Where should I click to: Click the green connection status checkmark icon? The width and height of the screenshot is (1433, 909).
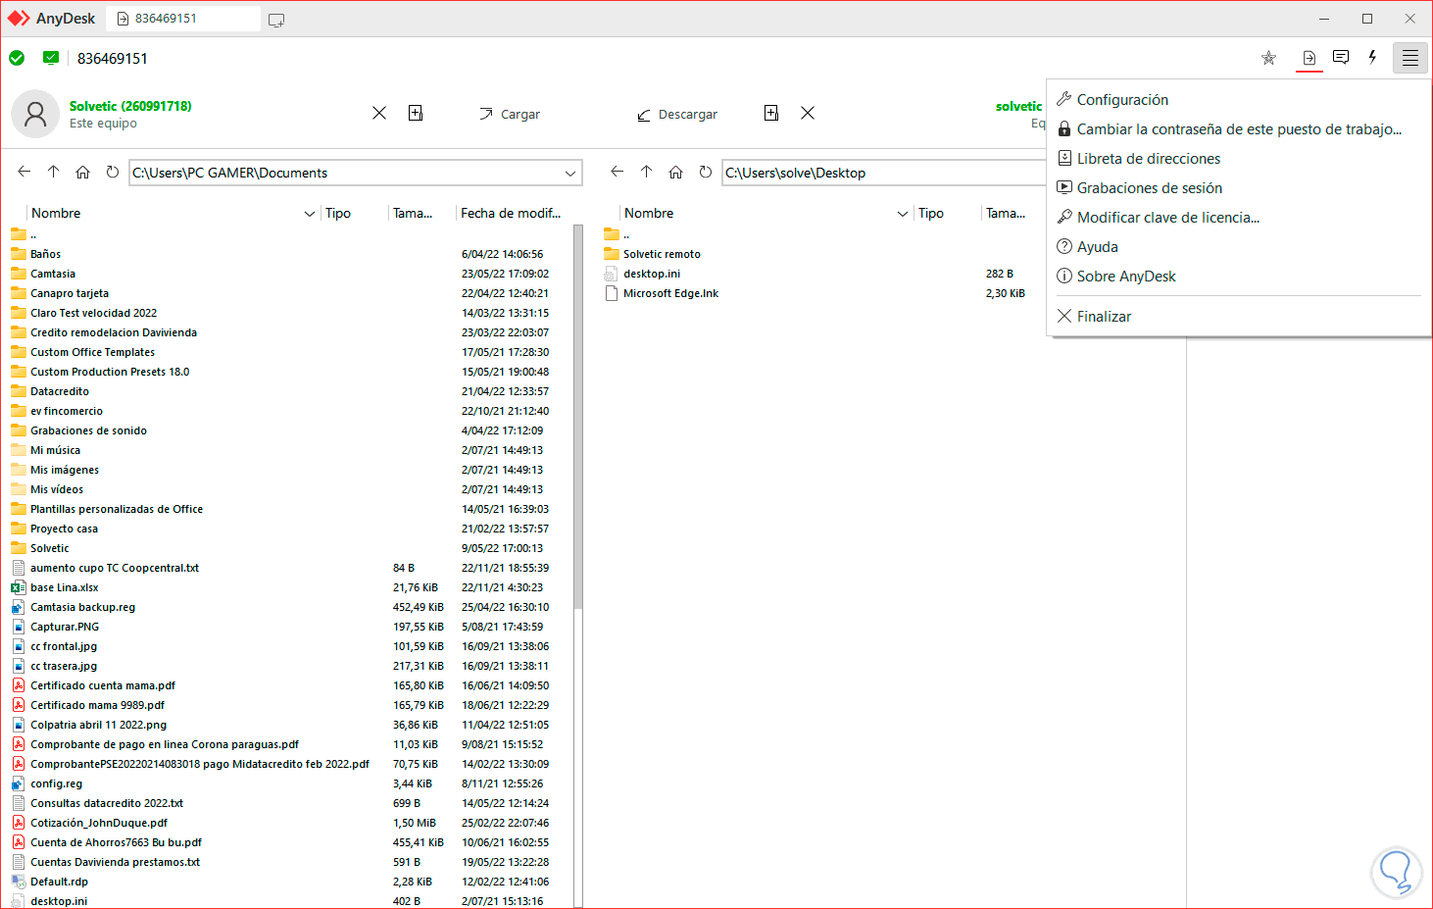coord(17,58)
